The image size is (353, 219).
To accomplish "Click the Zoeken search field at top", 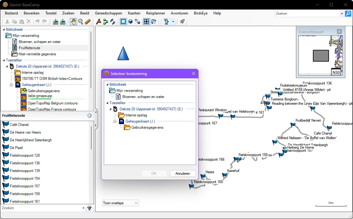I will [x=307, y=14].
